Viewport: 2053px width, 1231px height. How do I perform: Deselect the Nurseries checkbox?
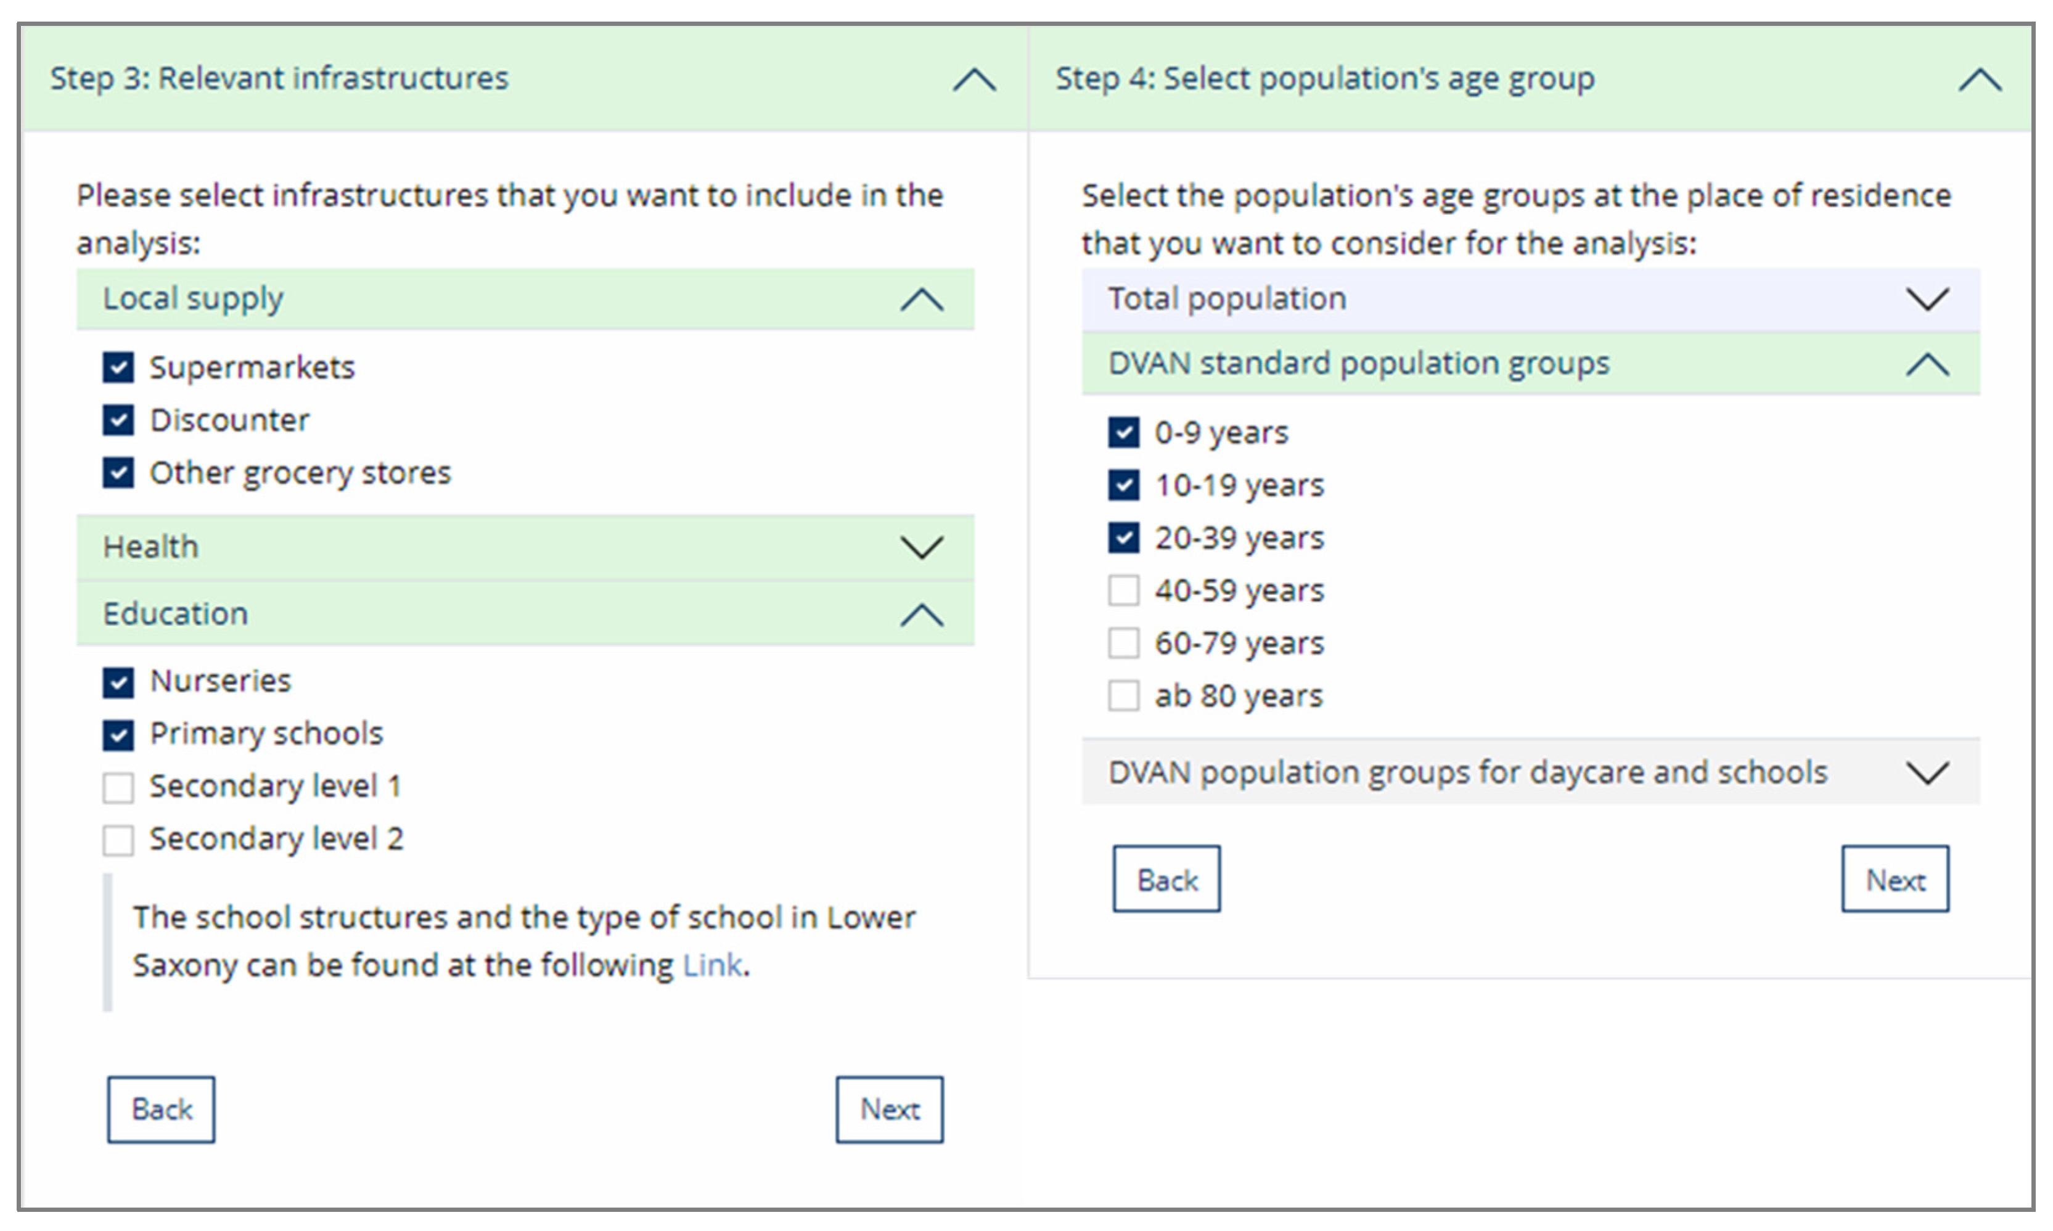(118, 682)
